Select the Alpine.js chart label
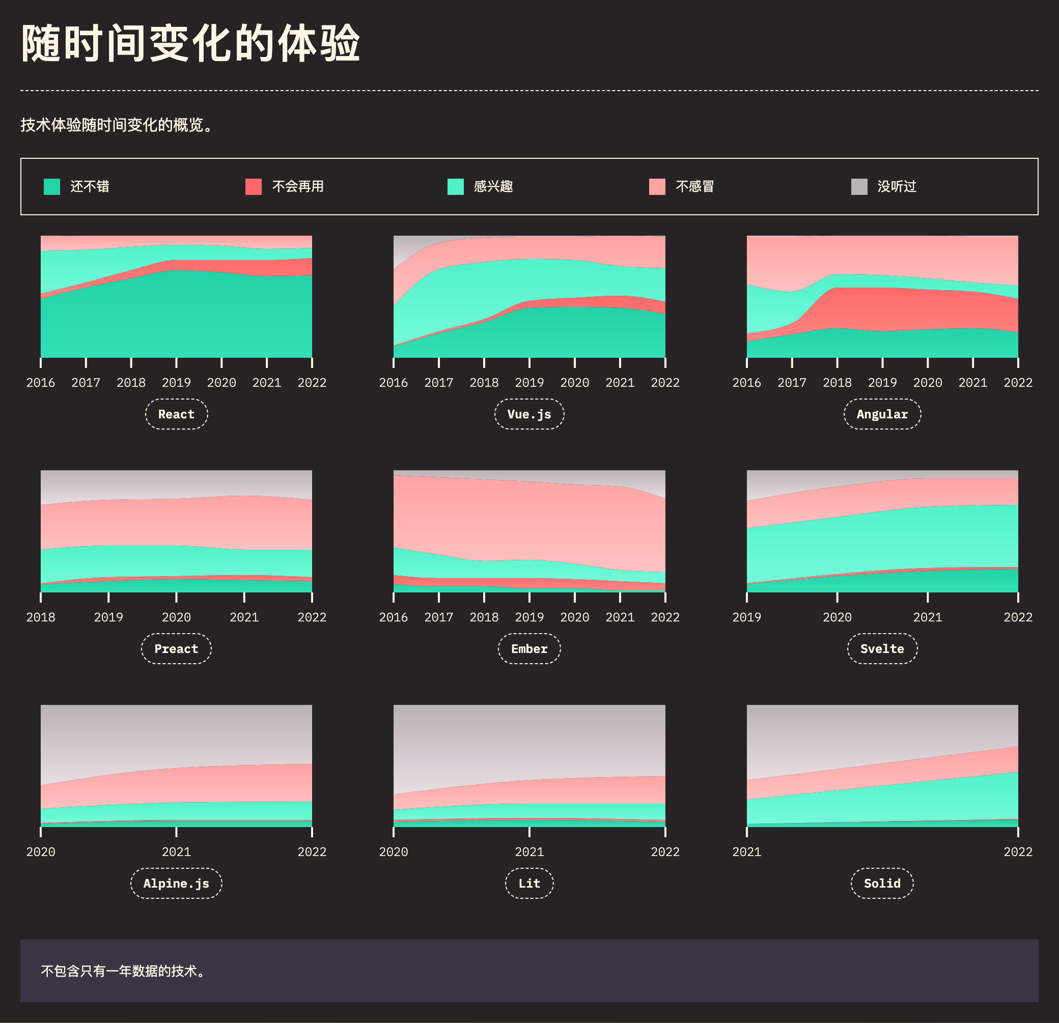This screenshot has width=1059, height=1023. [x=176, y=883]
